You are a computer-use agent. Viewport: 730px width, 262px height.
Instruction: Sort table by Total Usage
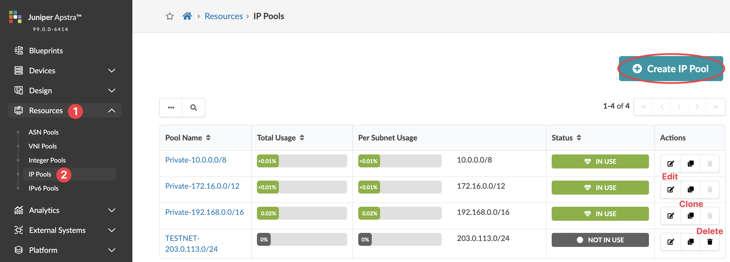point(302,138)
